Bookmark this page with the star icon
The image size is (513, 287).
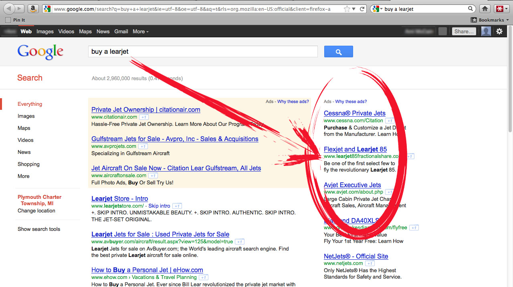[x=347, y=9]
